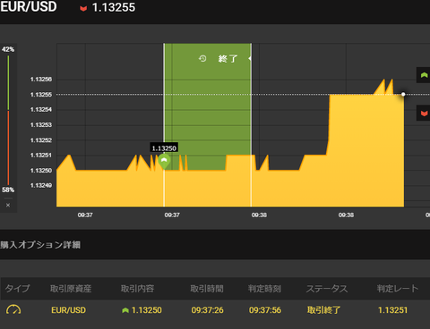Click the history clock icon beside 終了

[x=202, y=58]
